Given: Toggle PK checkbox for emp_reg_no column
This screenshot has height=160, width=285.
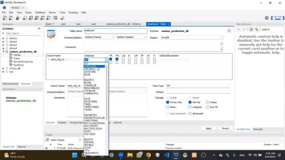Looking at the screenshot, I should [111, 59].
